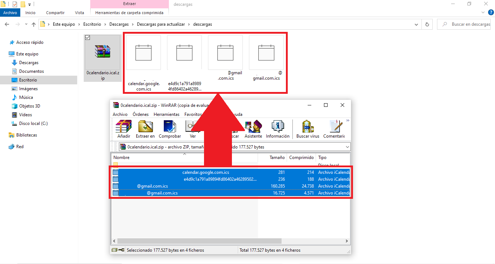Click the Extraer en icon in WinRAR

(145, 129)
